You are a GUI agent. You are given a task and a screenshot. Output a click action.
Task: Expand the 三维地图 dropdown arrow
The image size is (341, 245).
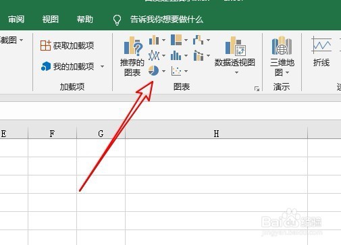[x=288, y=72]
